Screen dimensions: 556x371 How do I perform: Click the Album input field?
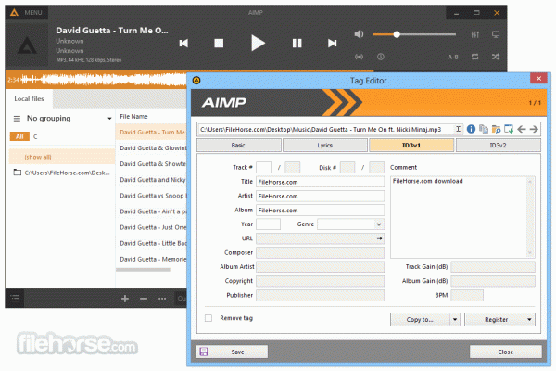tap(321, 211)
